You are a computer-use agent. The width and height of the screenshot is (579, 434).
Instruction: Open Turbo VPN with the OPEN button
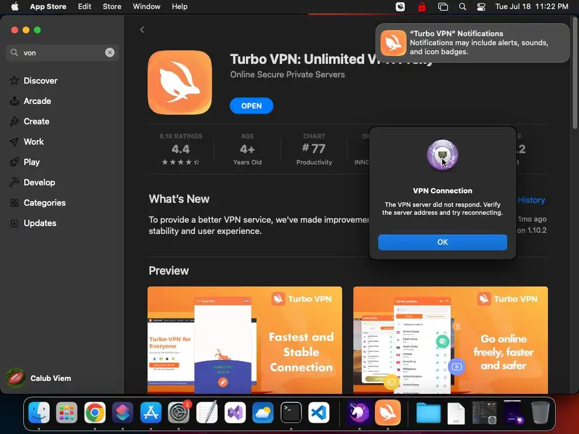point(252,106)
